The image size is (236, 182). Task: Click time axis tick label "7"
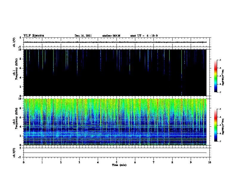tap(154, 162)
